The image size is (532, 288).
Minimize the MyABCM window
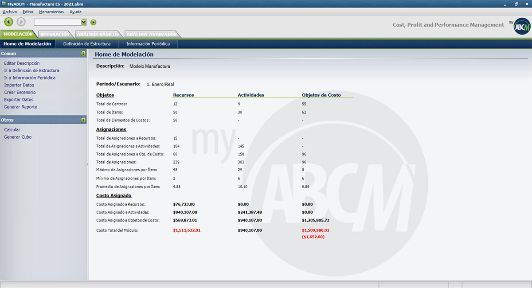coord(506,4)
